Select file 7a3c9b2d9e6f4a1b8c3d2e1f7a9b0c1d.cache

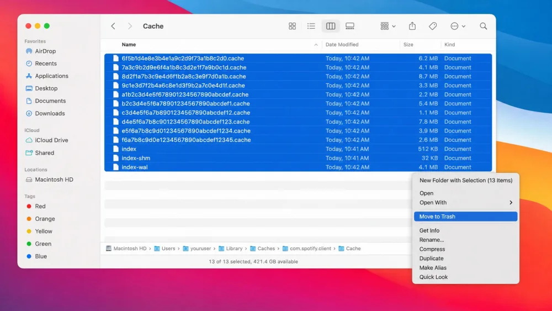tap(298, 67)
